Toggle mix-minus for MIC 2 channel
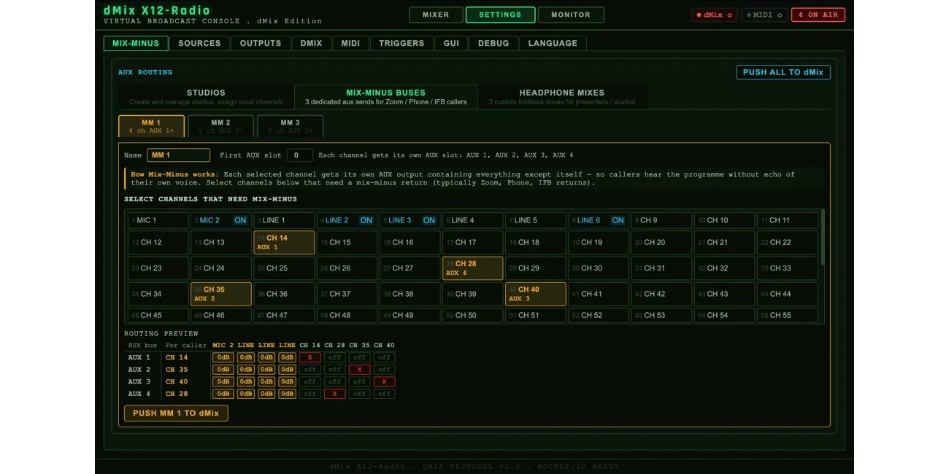 (x=220, y=220)
